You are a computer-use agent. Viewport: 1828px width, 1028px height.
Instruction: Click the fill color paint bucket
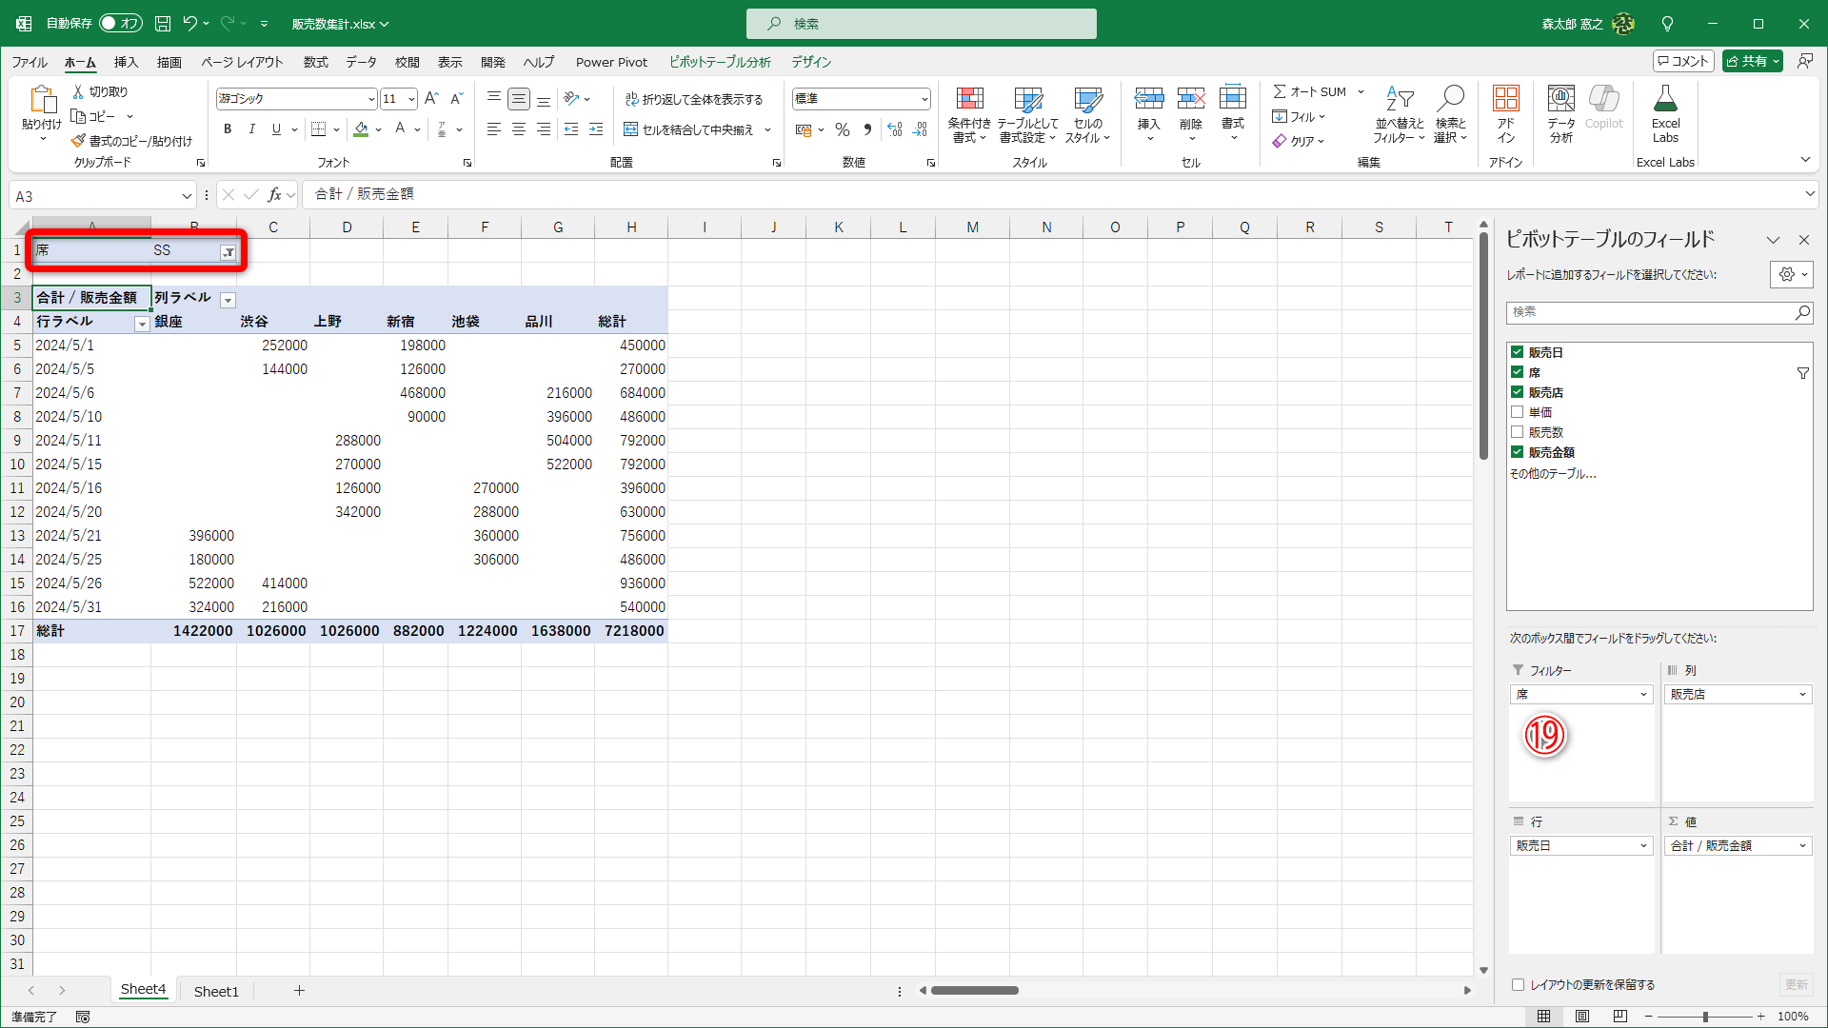pyautogui.click(x=361, y=129)
